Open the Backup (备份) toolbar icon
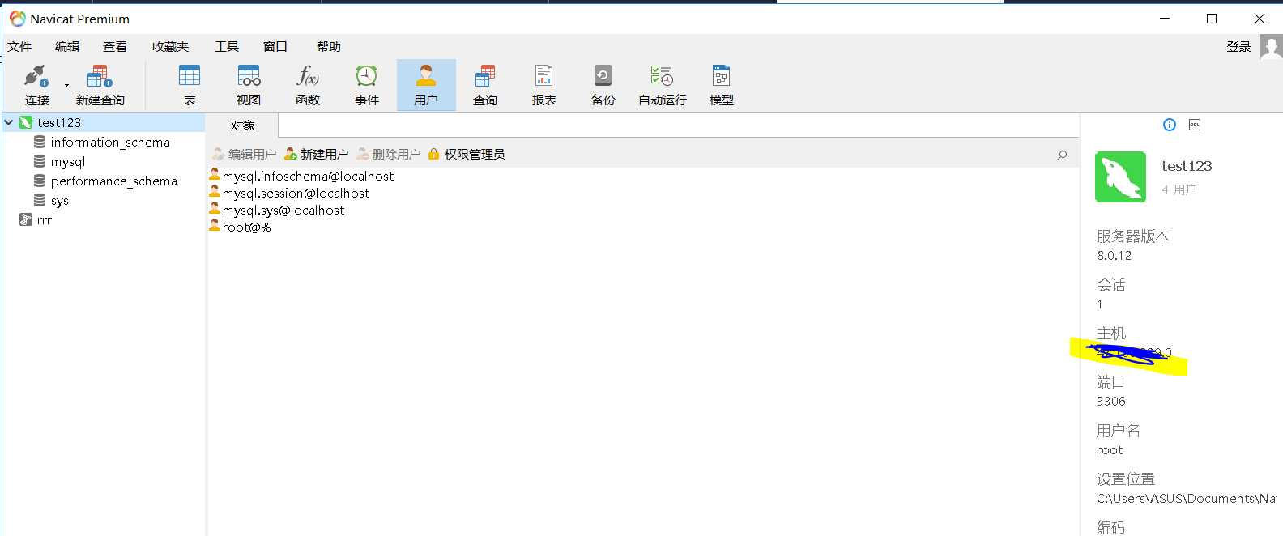The height and width of the screenshot is (536, 1283). point(603,85)
